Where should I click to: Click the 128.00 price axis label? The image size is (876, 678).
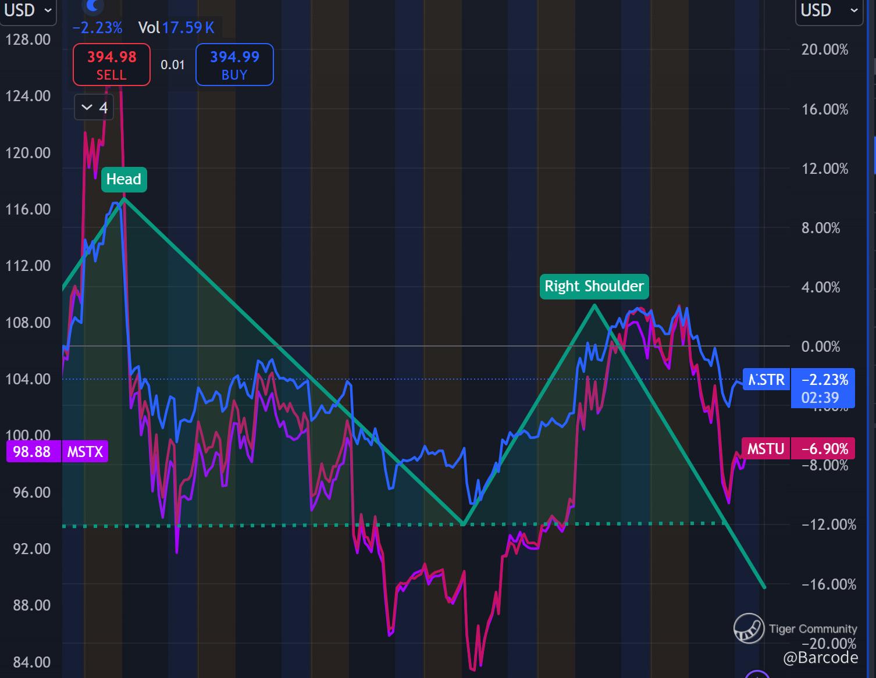[x=28, y=40]
